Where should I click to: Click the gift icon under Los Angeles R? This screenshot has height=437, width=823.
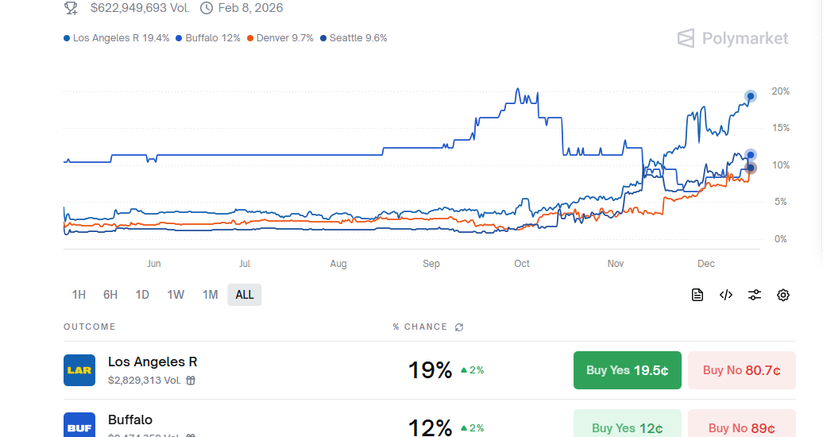tap(191, 381)
